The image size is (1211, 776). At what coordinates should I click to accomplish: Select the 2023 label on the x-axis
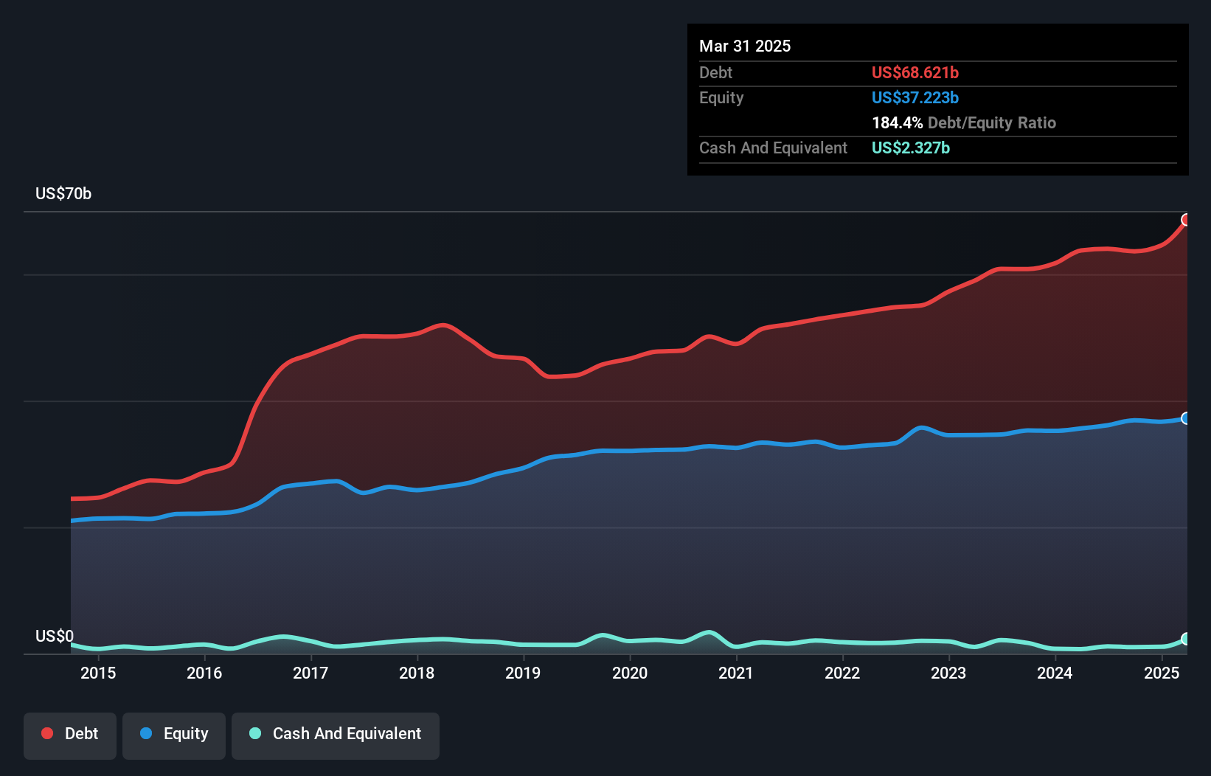[x=948, y=673]
